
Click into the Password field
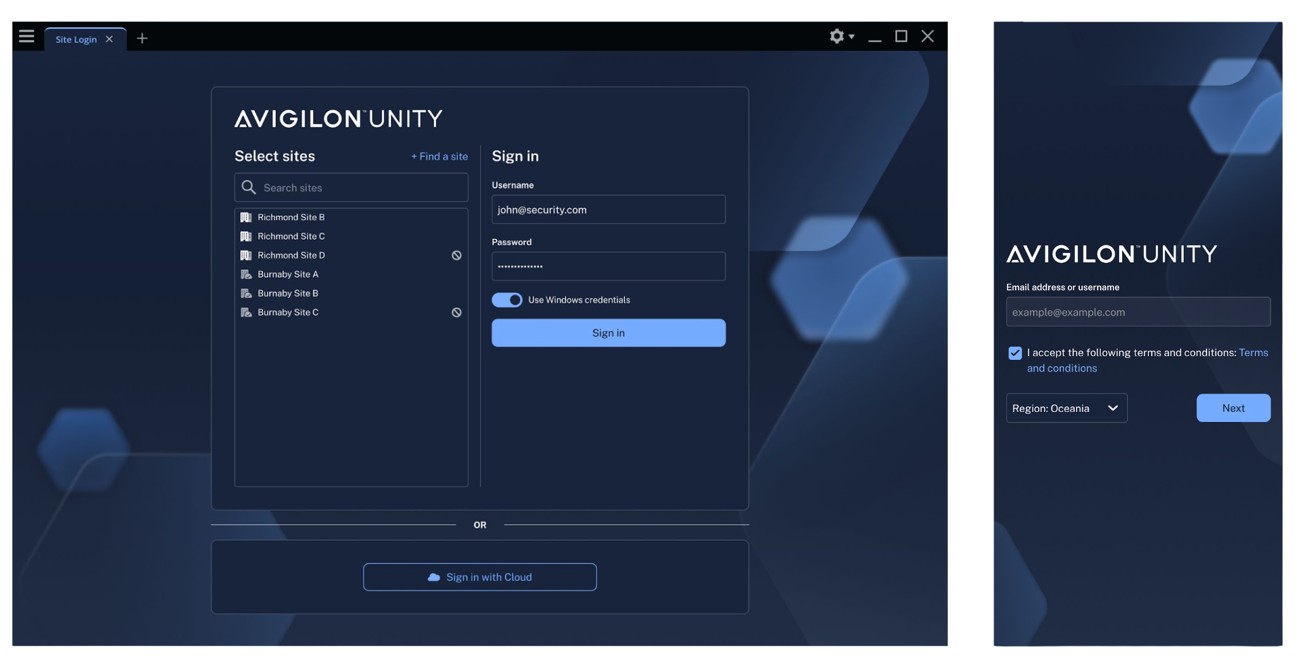[609, 266]
